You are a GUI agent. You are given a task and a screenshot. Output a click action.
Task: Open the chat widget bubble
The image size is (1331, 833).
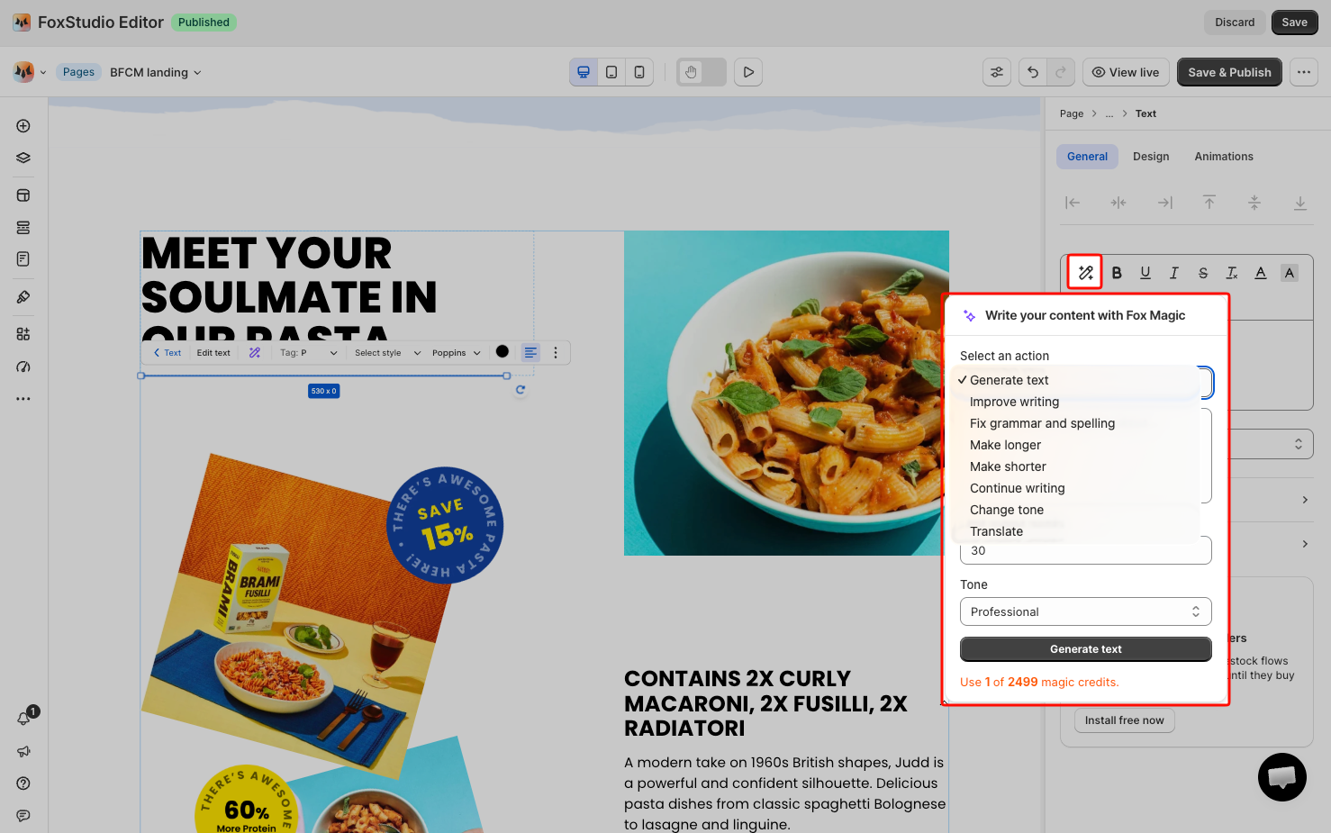pyautogui.click(x=1282, y=777)
